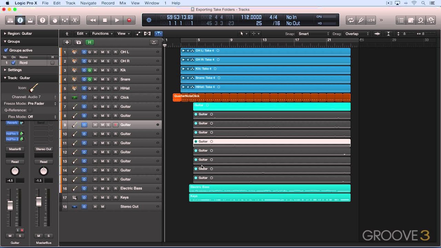The width and height of the screenshot is (441, 248).
Task: Start playback with Play button
Action: pos(117,20)
